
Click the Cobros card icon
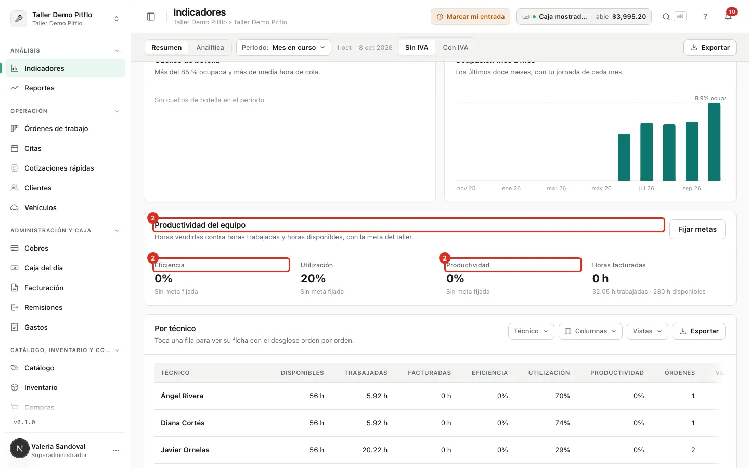pos(15,248)
